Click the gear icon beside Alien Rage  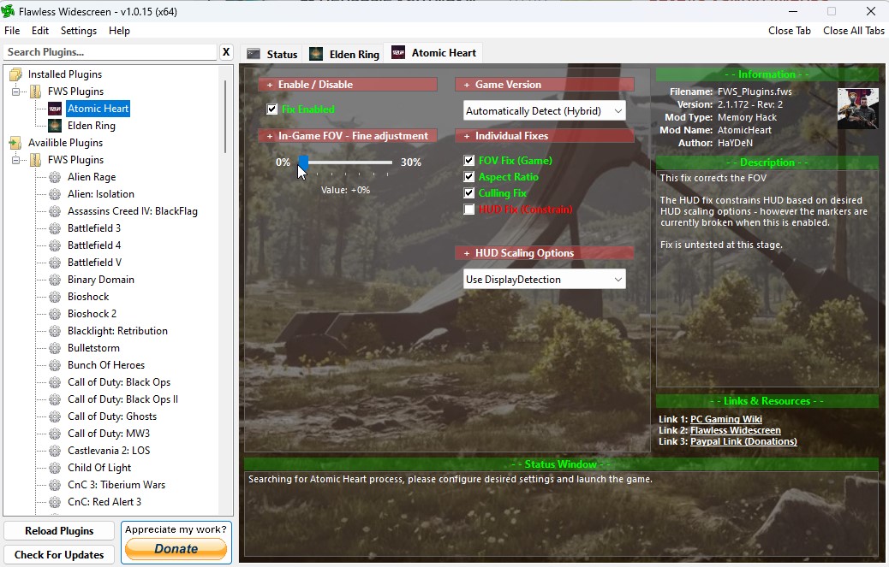[x=55, y=177]
